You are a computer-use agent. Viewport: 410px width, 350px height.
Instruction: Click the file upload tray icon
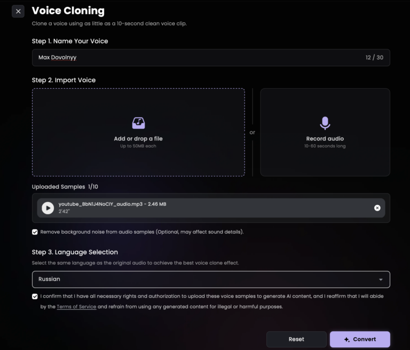click(x=138, y=123)
